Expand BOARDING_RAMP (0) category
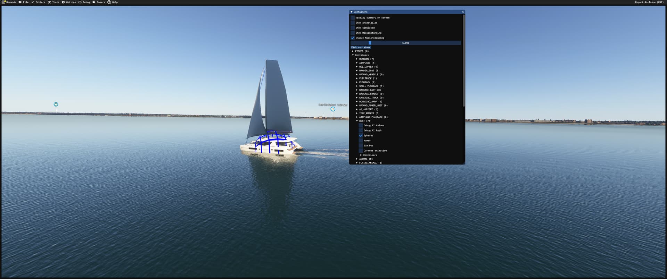The image size is (667, 279). coord(357,102)
